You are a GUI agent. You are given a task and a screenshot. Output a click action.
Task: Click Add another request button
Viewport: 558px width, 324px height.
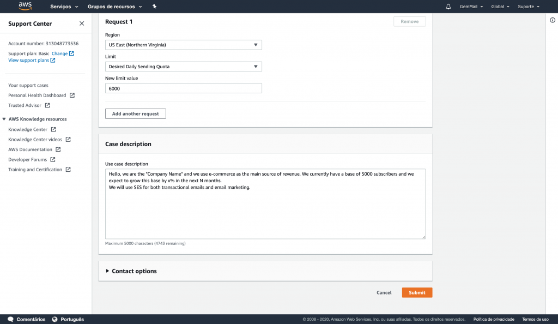coord(136,114)
